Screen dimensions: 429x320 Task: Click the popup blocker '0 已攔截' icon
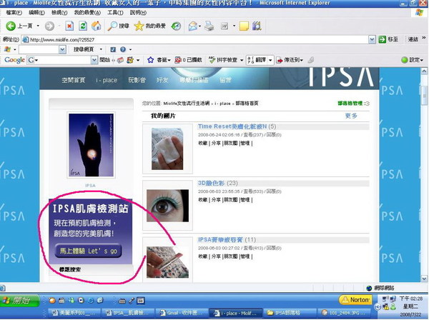[x=178, y=60]
